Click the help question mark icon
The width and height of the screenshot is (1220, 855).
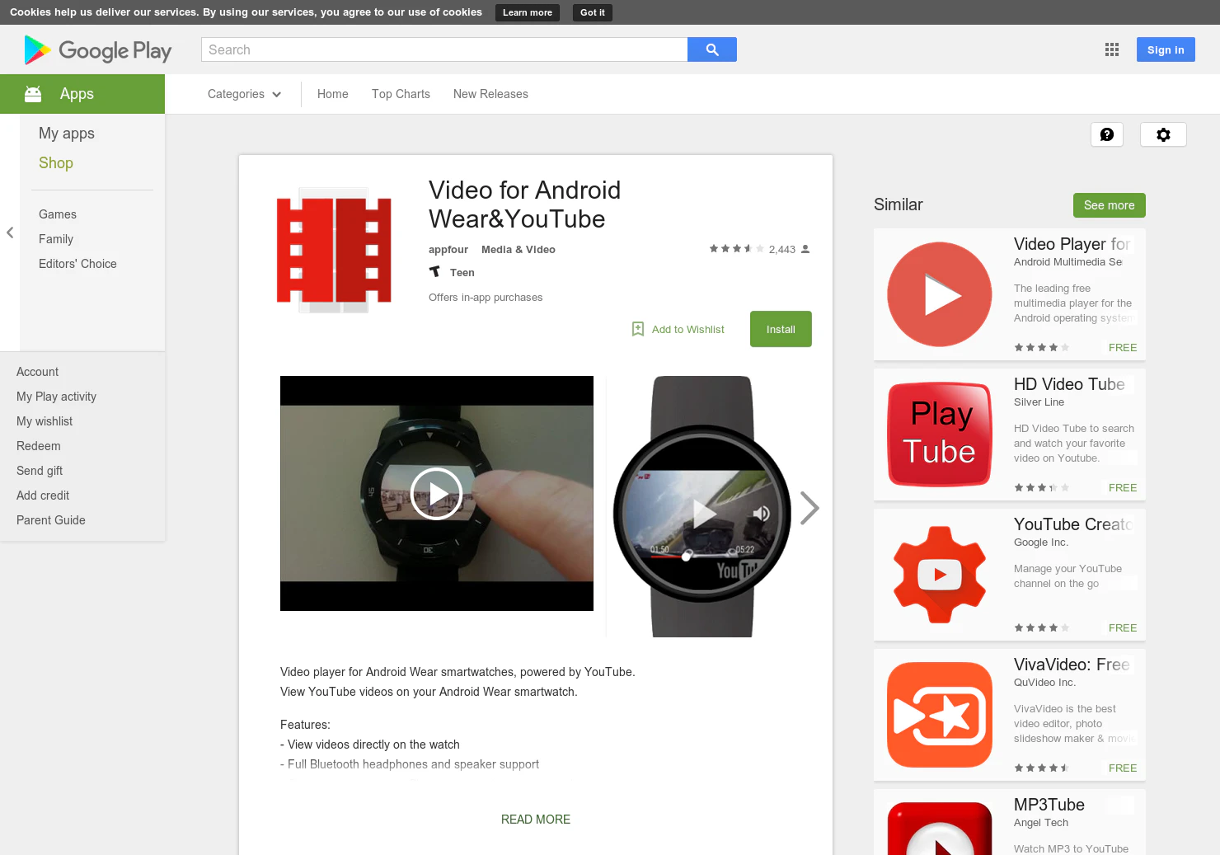[1107, 134]
